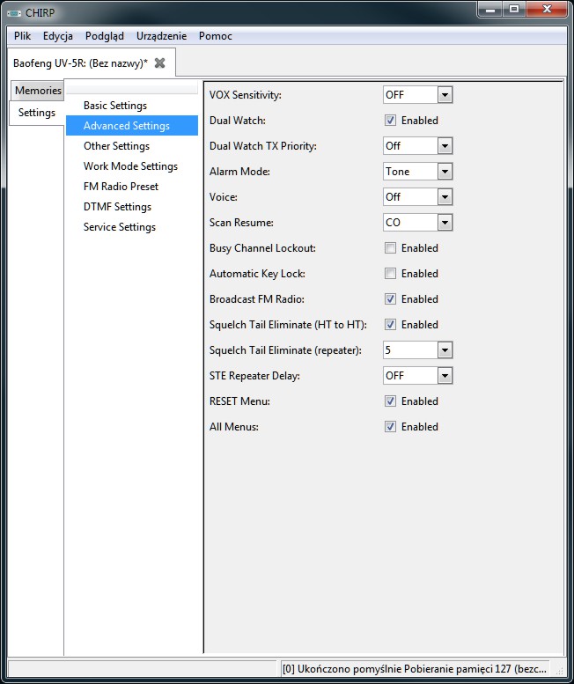Viewport: 574px width, 684px height.
Task: Open the VOX Sensitivity dropdown arrow
Action: (445, 95)
